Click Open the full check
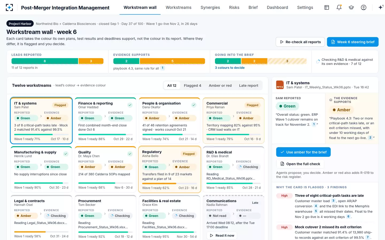Screen dimensions: 385x240 point(300,164)
